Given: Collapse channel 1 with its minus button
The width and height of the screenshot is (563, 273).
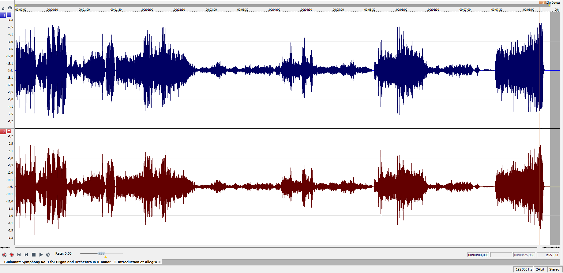Looking at the screenshot, I should pos(9,14).
